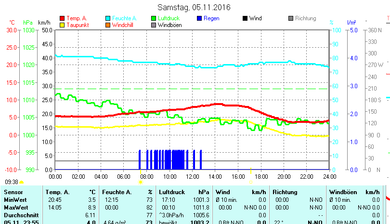Click the green Luftdruck legend swatch
The height and width of the screenshot is (224, 390).
coord(154,18)
